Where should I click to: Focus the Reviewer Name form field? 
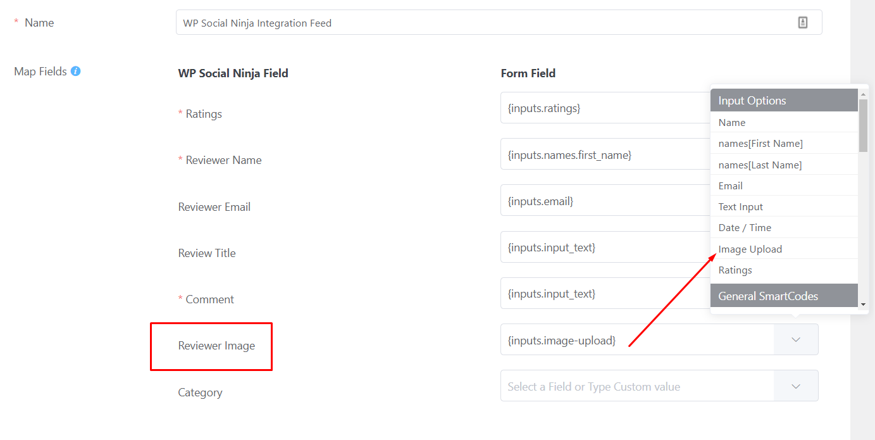tap(604, 155)
